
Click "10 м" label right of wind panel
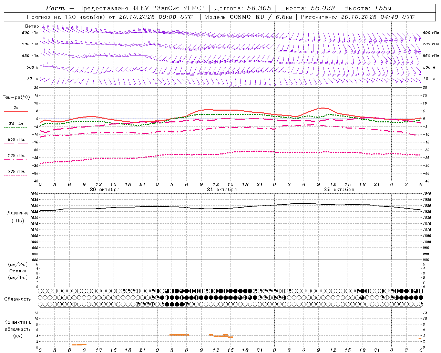(x=429, y=79)
